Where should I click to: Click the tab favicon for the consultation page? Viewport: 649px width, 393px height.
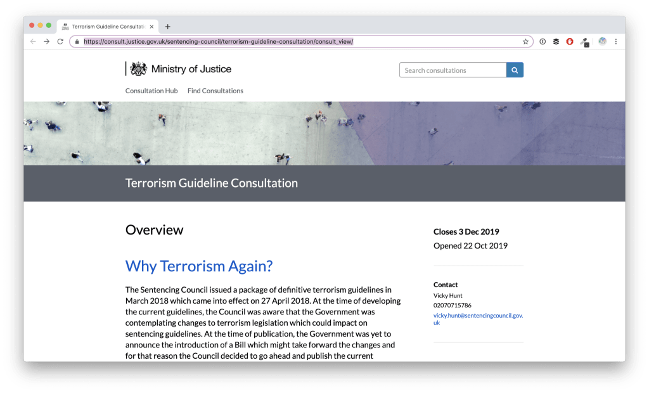[x=65, y=27]
